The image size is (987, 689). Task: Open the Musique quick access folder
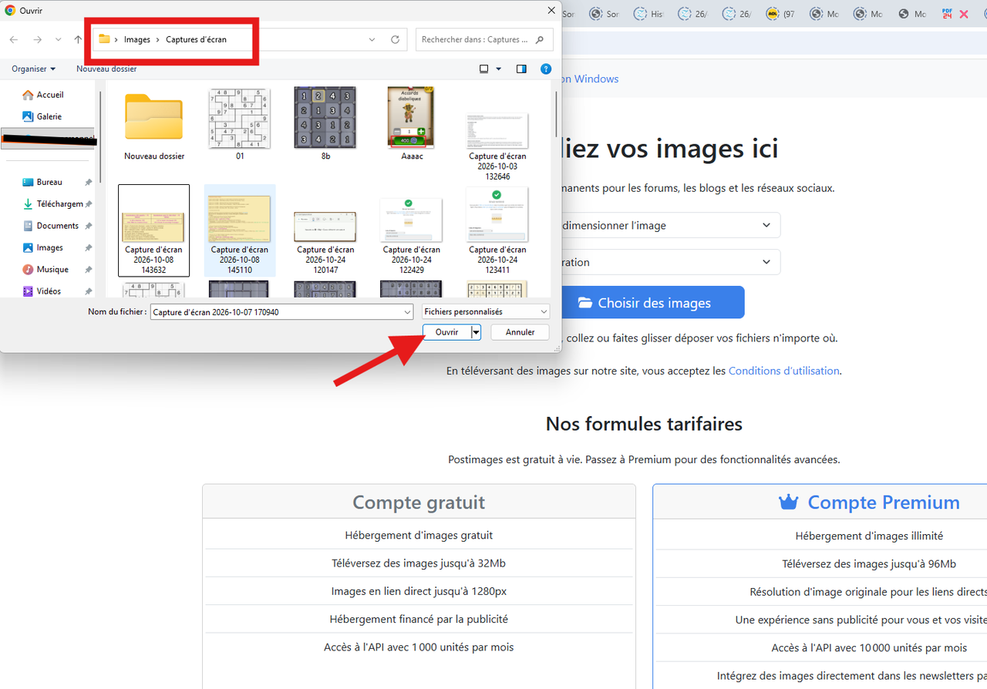48,269
